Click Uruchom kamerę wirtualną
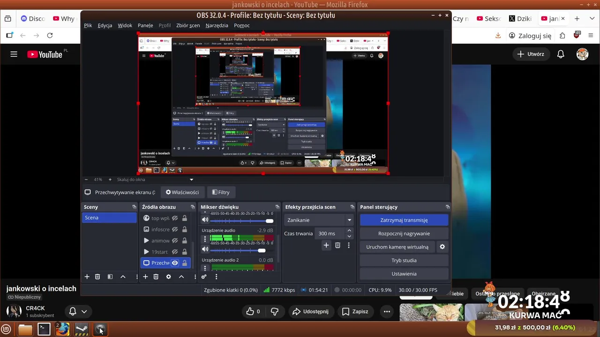 [x=397, y=247]
